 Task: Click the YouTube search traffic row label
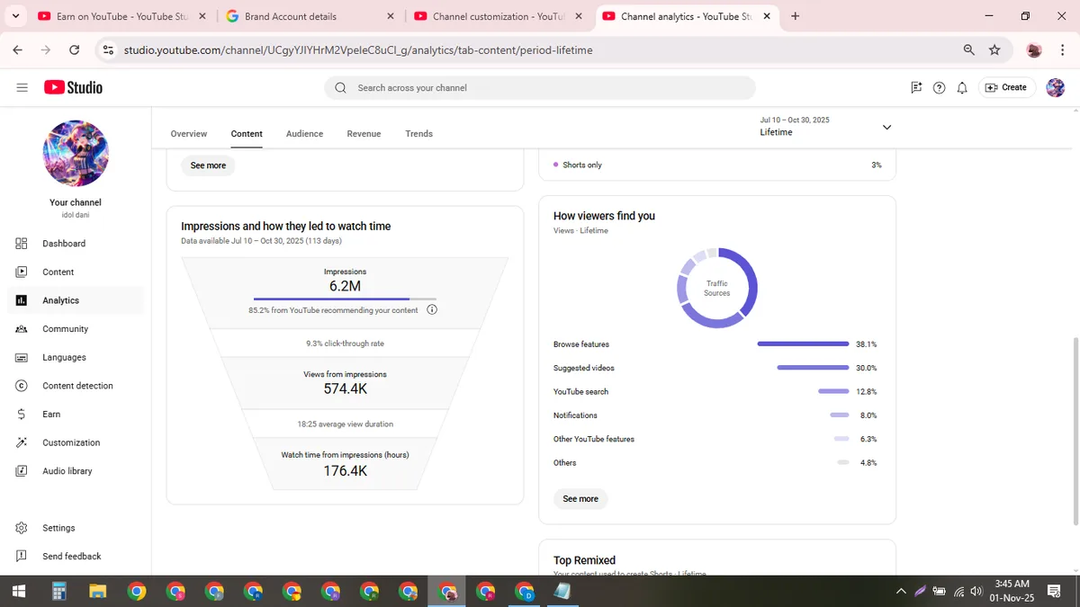click(x=580, y=392)
